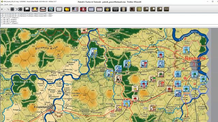218x122 pixels.
Task: Select the Chalmers cavalry counter
Action: [119, 108]
